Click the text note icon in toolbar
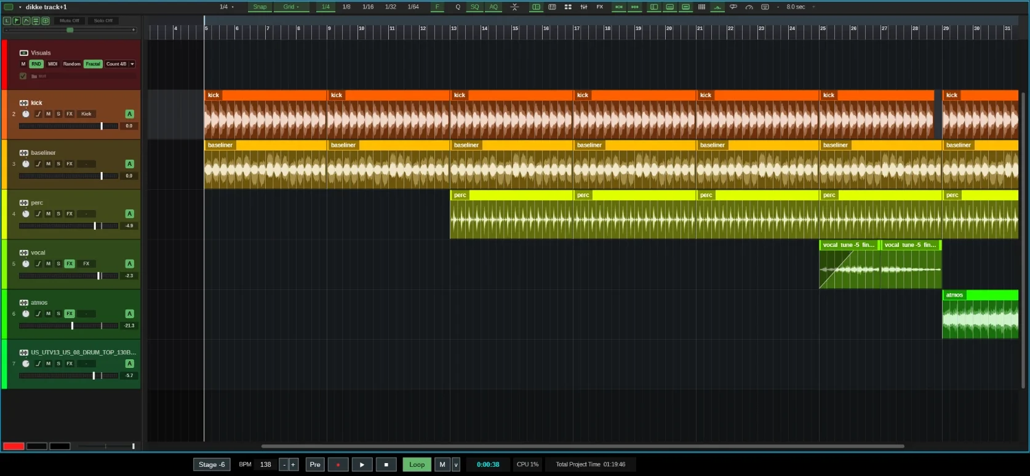The width and height of the screenshot is (1030, 476). [x=765, y=7]
